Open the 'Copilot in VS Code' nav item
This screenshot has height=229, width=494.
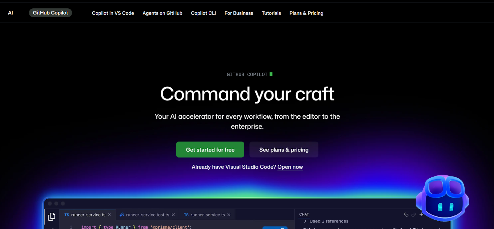113,13
